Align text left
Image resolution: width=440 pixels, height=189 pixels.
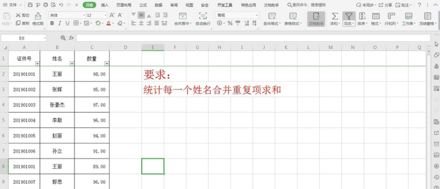coord(134,23)
